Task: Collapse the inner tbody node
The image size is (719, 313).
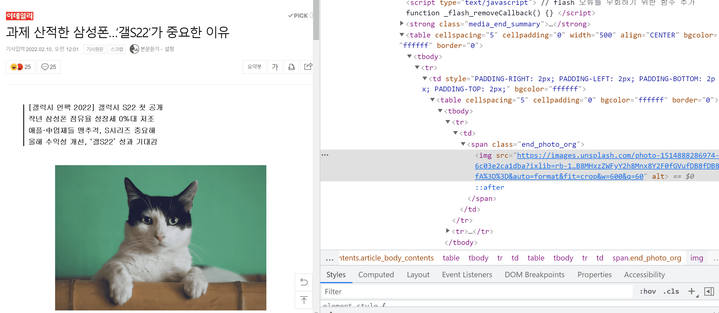Action: tap(440, 111)
